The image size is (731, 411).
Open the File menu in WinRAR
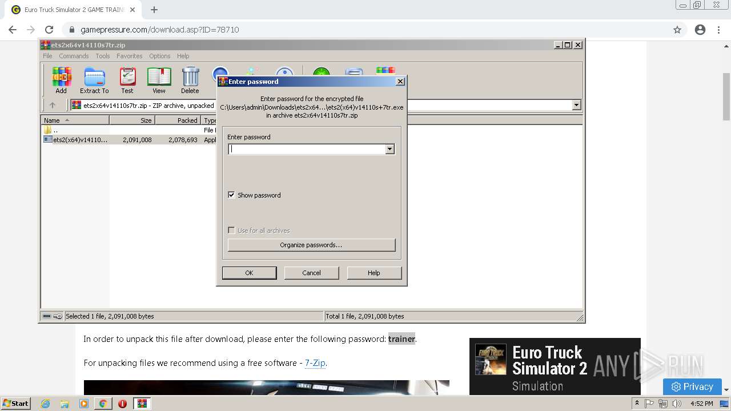[47, 56]
